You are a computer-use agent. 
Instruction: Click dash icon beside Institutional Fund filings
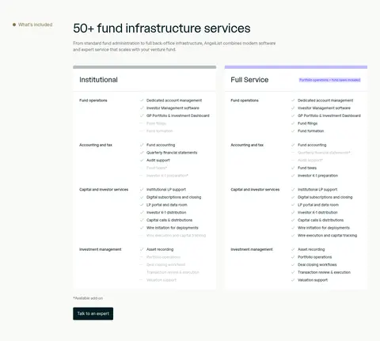(142, 123)
